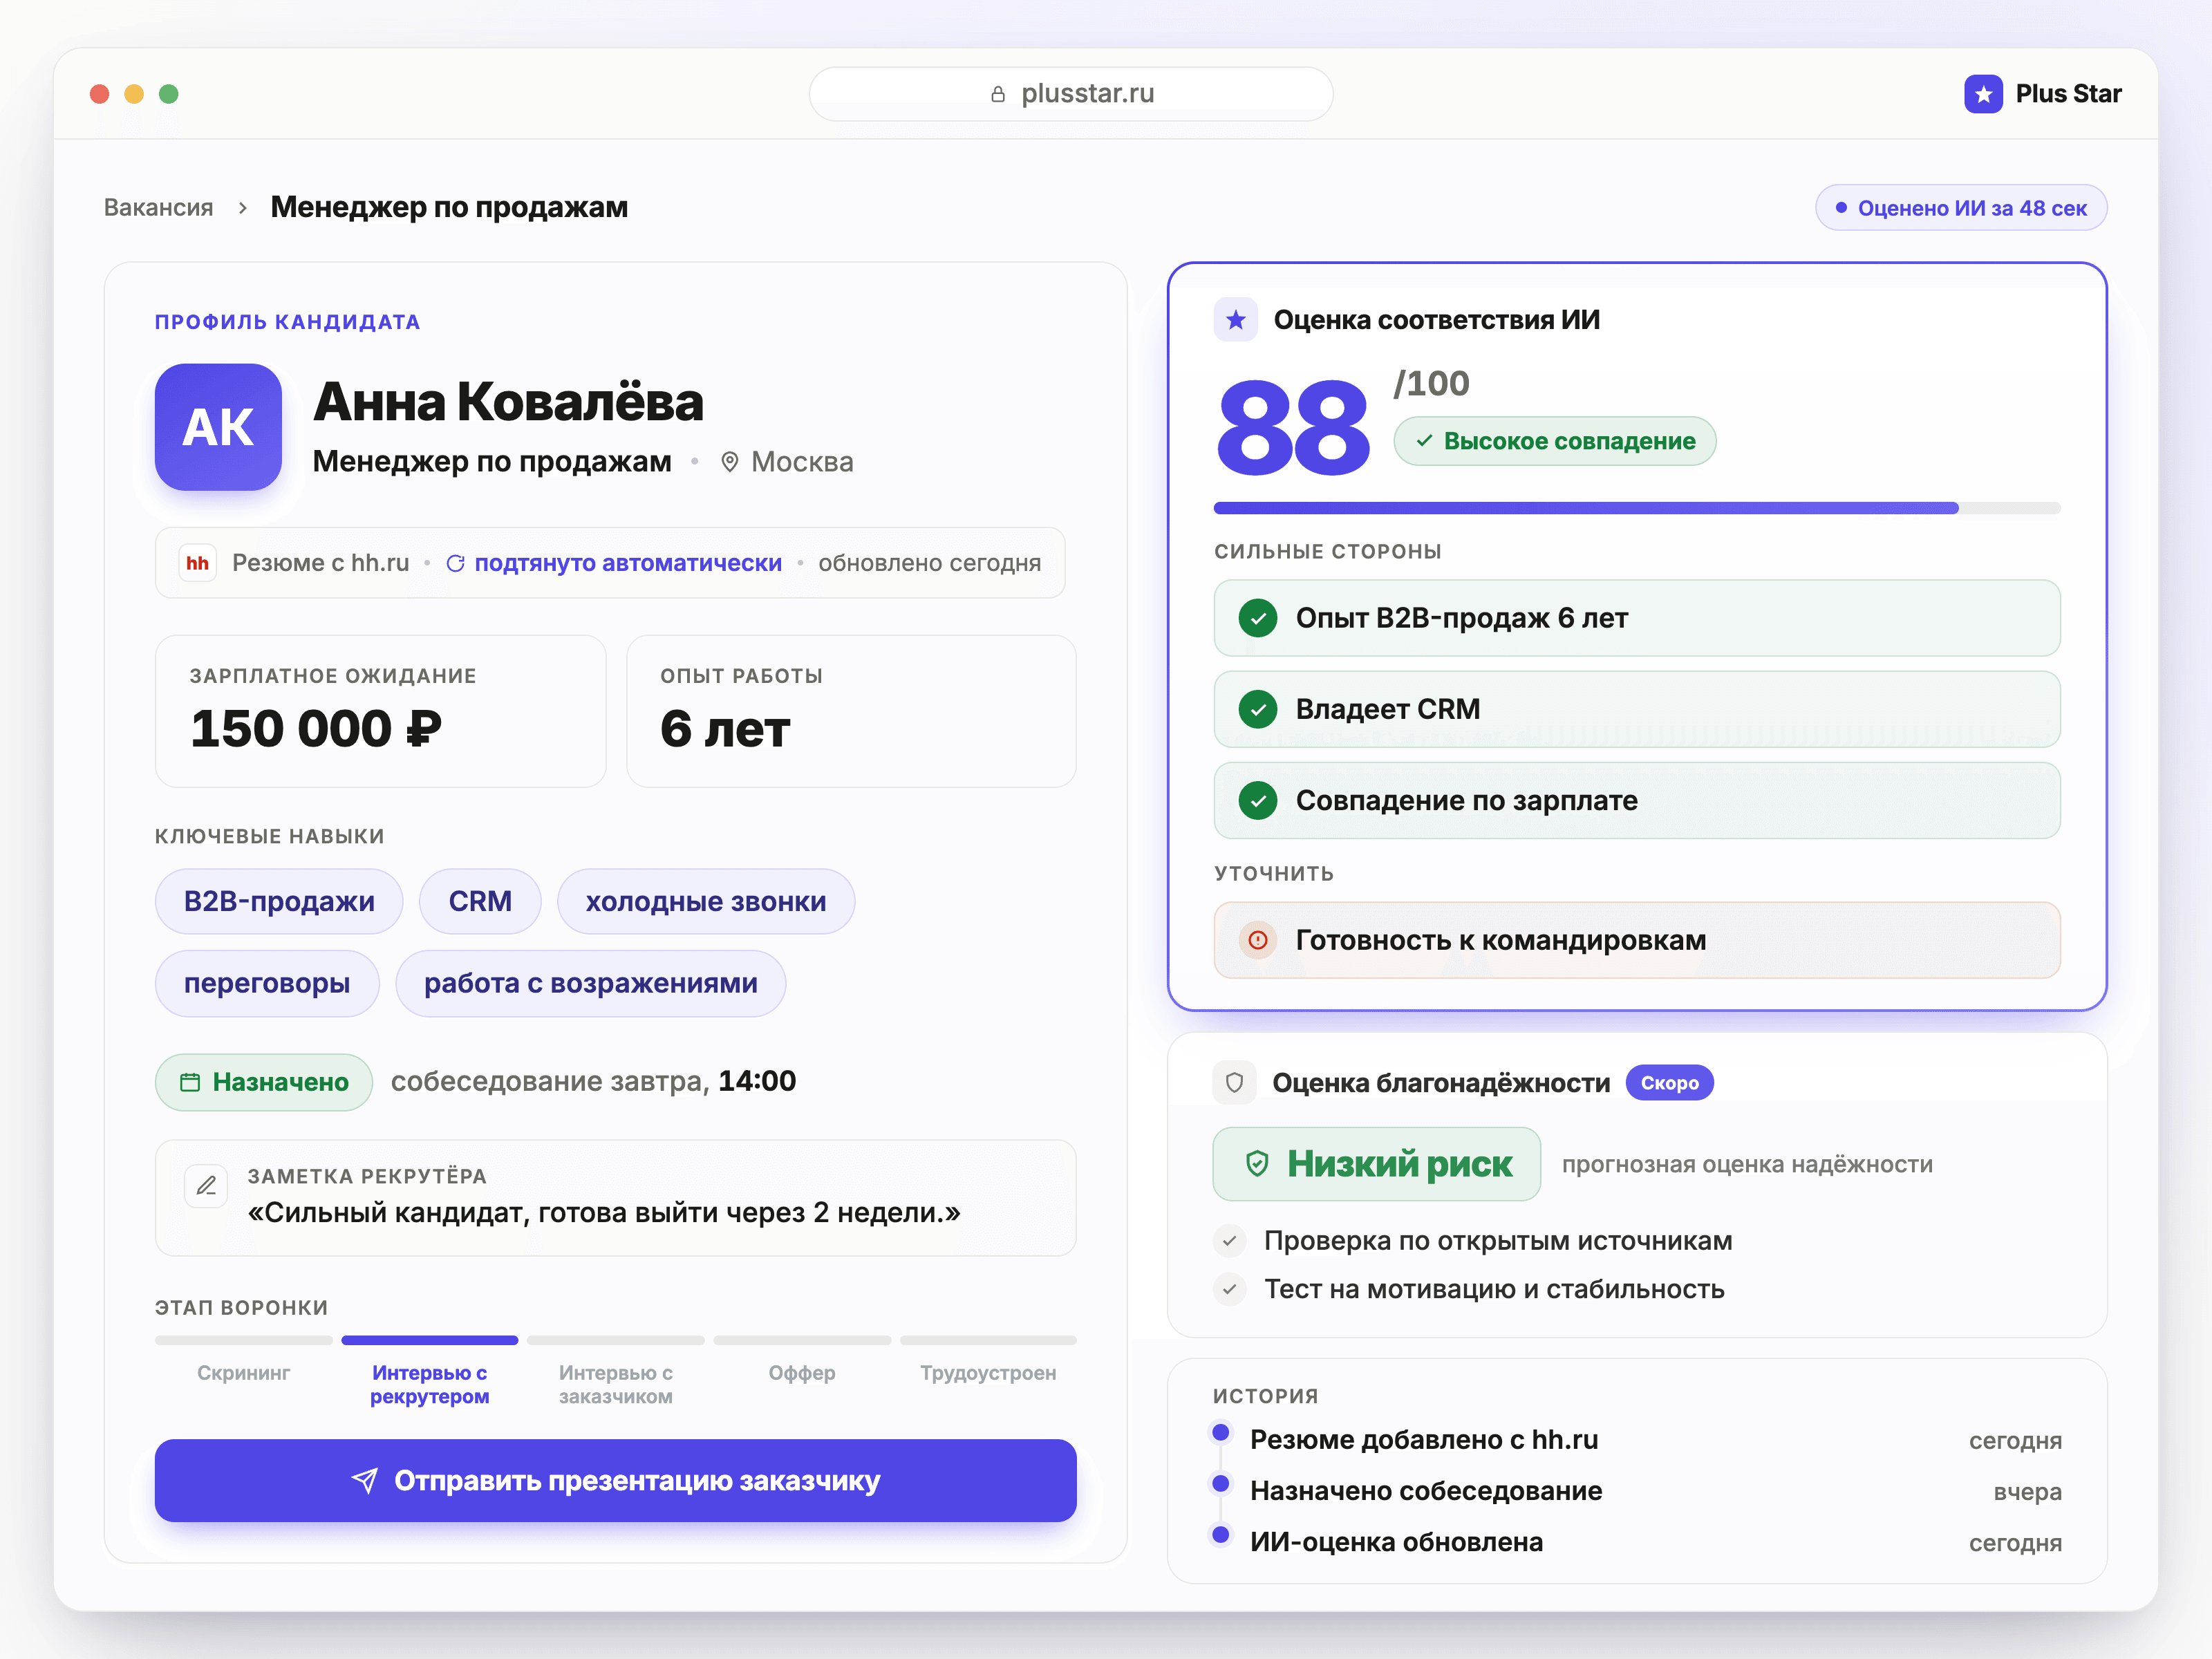
Task: Select the переговоры skill tag
Action: [x=267, y=983]
